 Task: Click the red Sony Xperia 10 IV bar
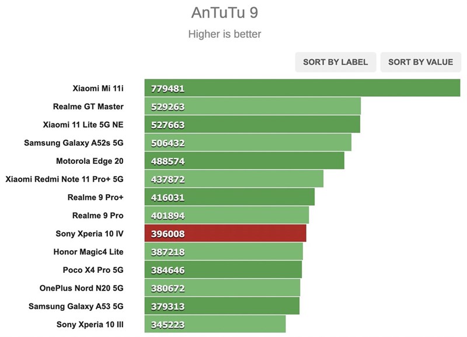[x=225, y=233]
